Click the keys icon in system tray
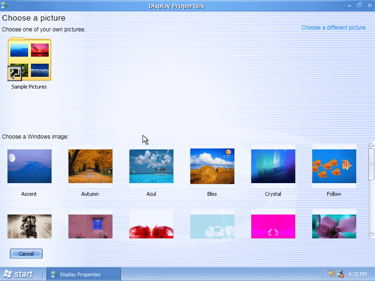 331,274
